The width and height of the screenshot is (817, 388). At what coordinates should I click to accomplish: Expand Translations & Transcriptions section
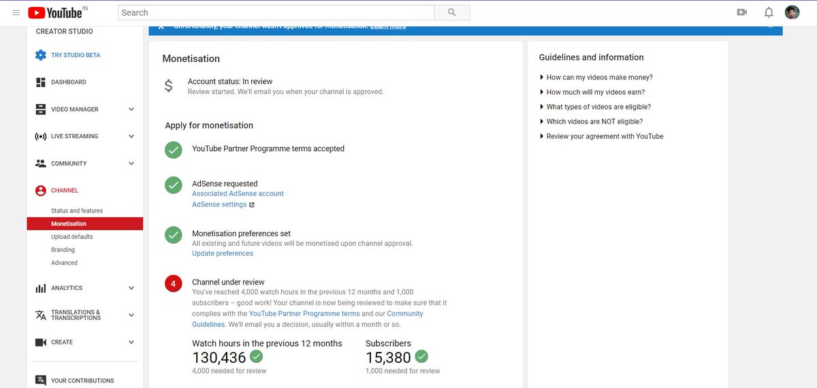coord(131,315)
